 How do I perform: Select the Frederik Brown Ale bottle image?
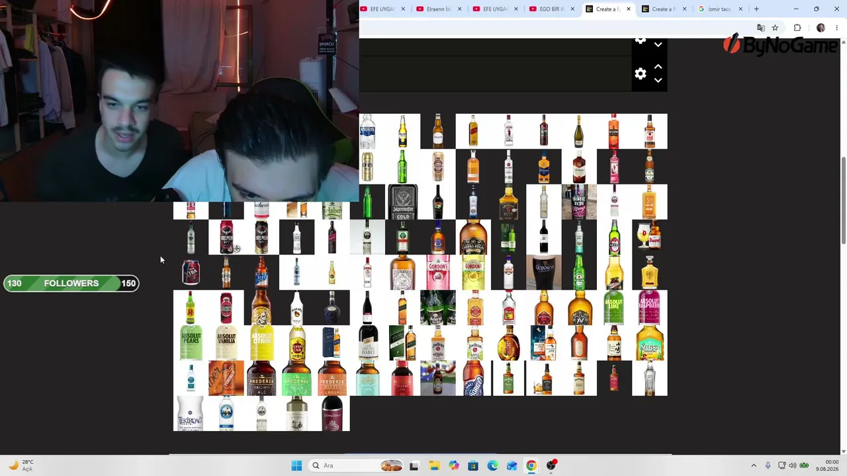coord(261,378)
